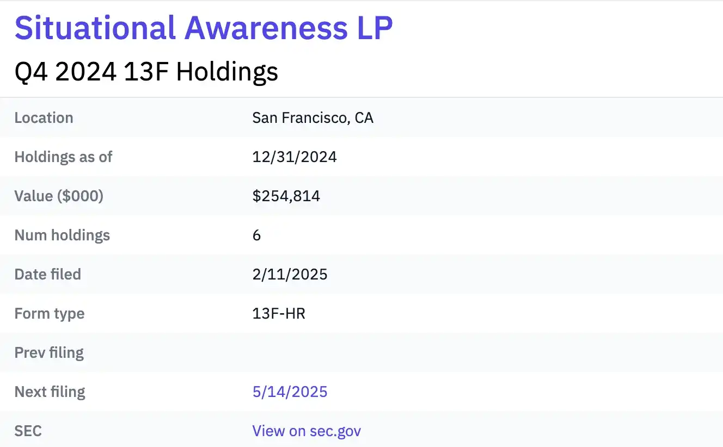Select the San Francisco, CA location value
The image size is (723, 447).
click(313, 117)
